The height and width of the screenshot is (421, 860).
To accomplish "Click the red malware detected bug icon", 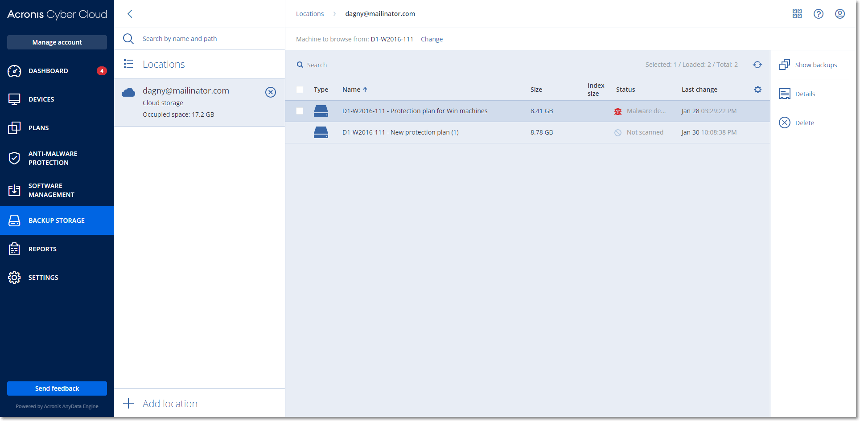I will 618,111.
